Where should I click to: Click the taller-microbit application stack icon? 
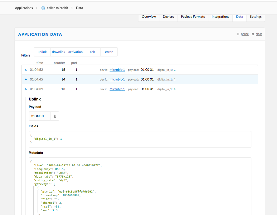click(x=43, y=8)
